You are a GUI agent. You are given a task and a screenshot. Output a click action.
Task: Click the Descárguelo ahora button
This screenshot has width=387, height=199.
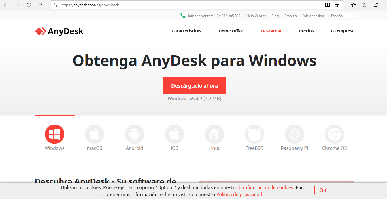[x=195, y=85]
